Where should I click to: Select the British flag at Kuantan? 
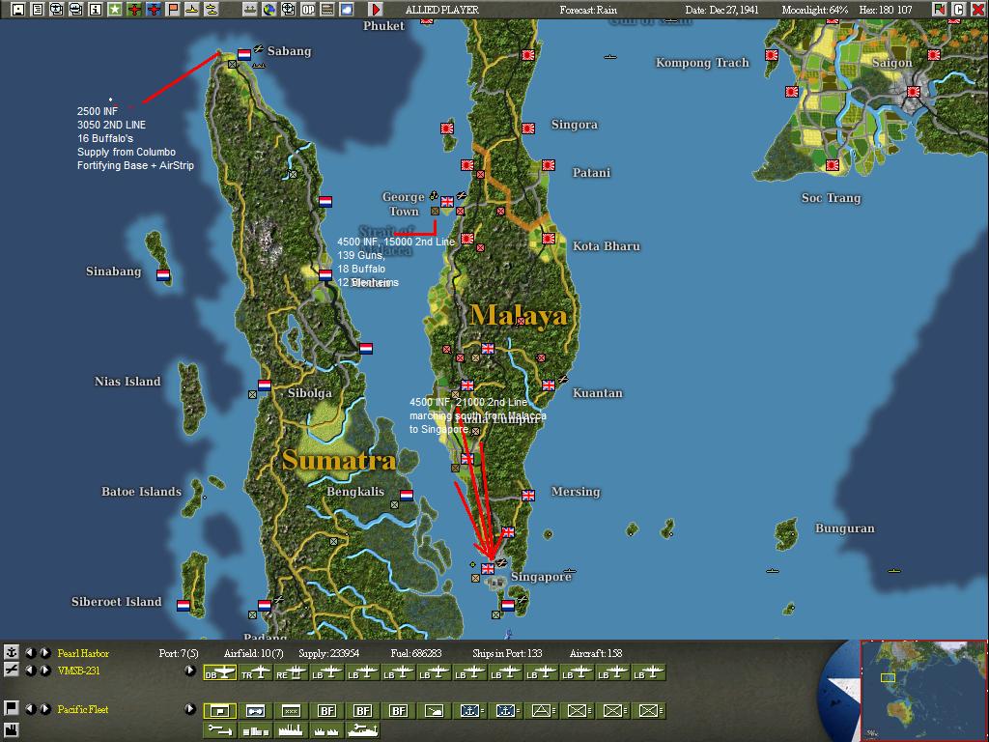click(549, 385)
